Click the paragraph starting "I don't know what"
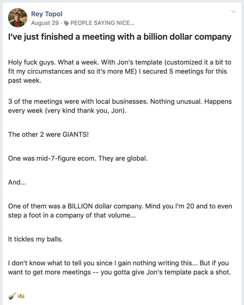The height and width of the screenshot is (305, 244). (x=119, y=267)
